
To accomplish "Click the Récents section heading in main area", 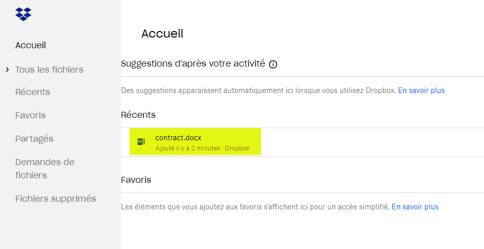I will point(138,115).
